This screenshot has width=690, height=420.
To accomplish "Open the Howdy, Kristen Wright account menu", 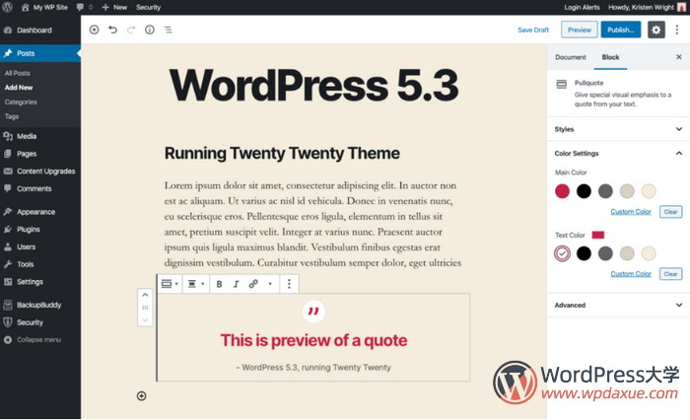I will (x=647, y=7).
